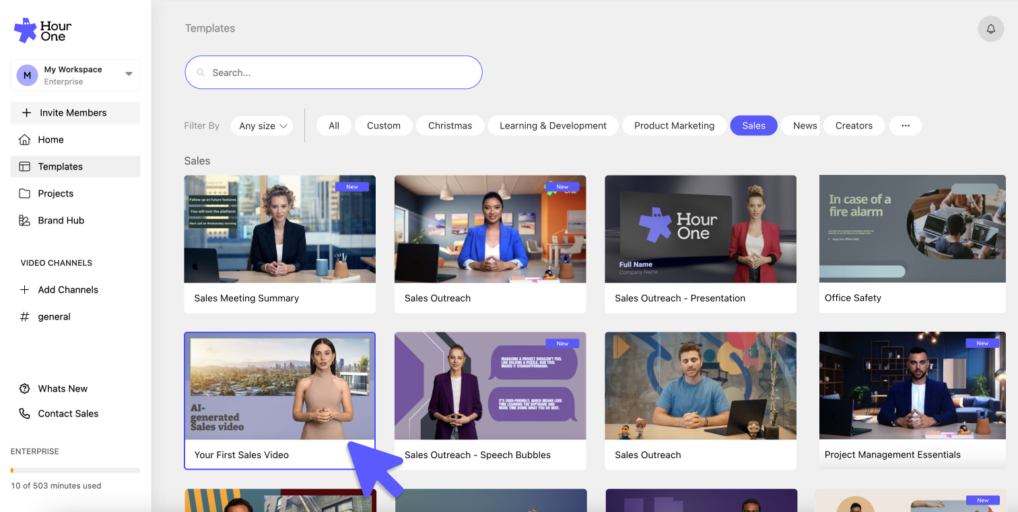Click the minutes used progress bar

click(x=75, y=470)
